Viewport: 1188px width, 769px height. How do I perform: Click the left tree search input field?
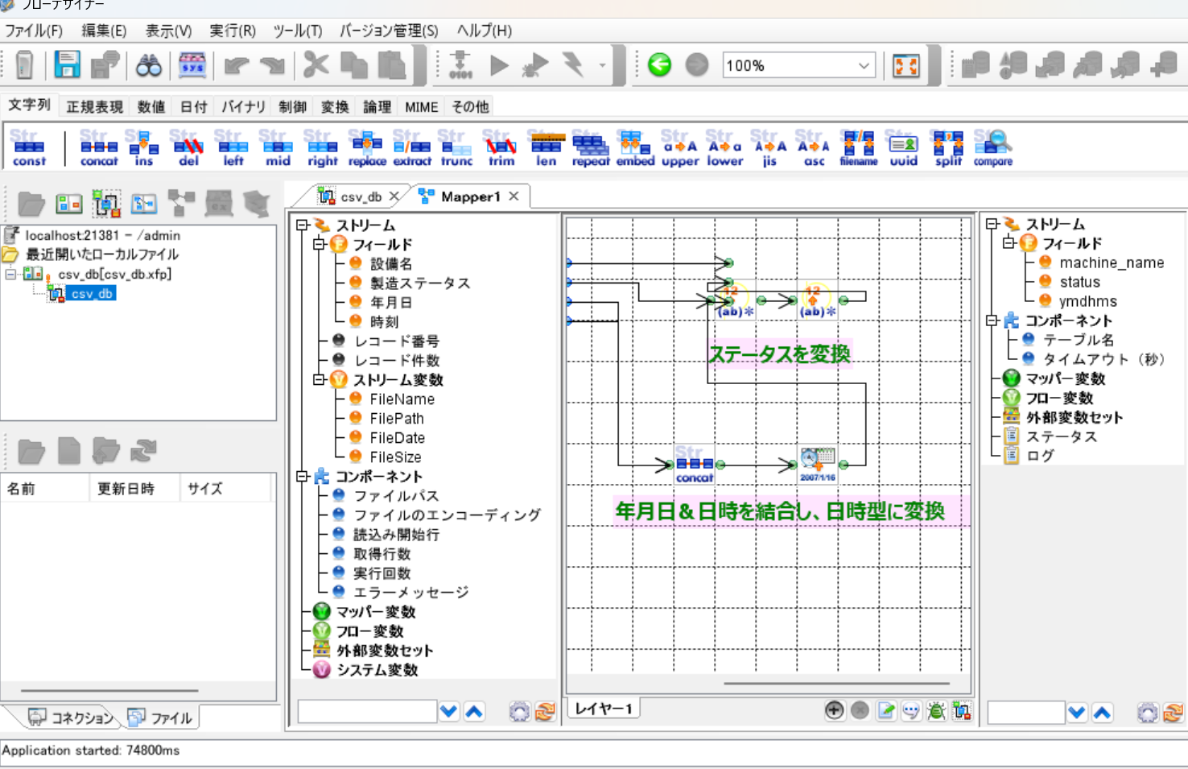(x=367, y=712)
